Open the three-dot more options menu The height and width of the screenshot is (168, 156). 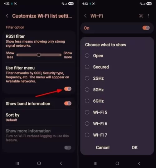(149, 16)
